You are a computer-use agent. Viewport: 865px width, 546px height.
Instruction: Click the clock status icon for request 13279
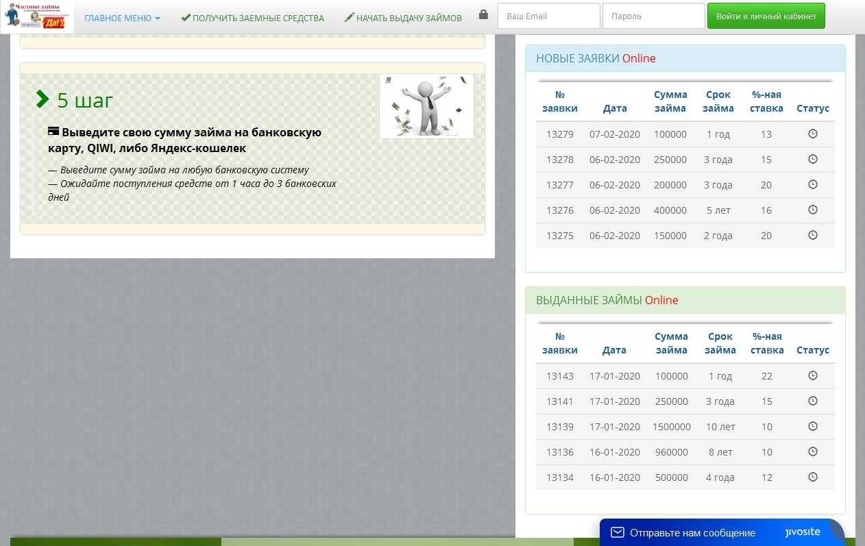pos(813,134)
